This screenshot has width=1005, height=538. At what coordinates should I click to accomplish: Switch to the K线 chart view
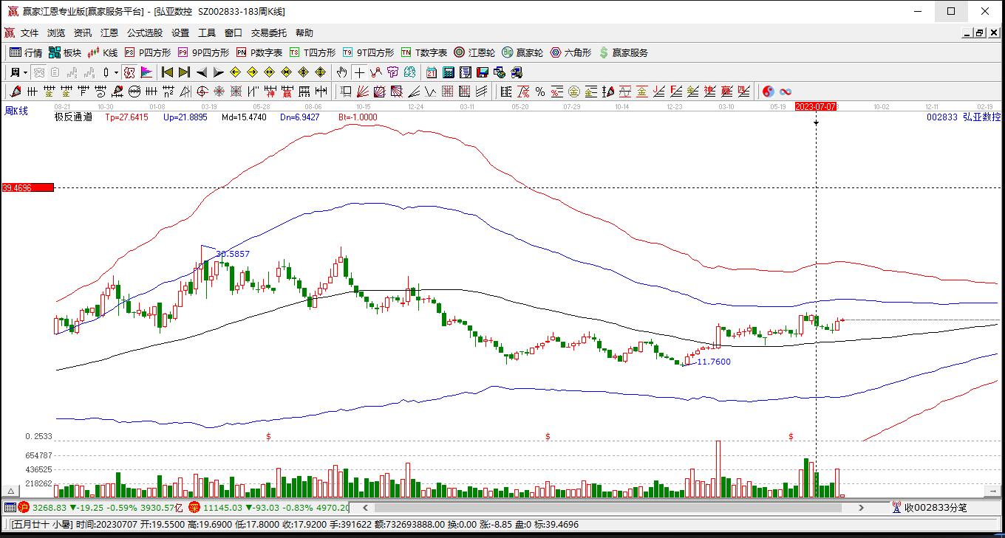coord(103,52)
